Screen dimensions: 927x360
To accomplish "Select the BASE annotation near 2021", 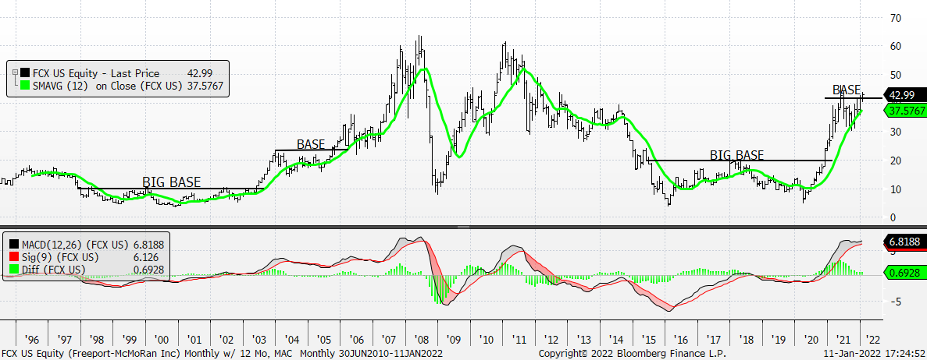I will pyautogui.click(x=847, y=90).
